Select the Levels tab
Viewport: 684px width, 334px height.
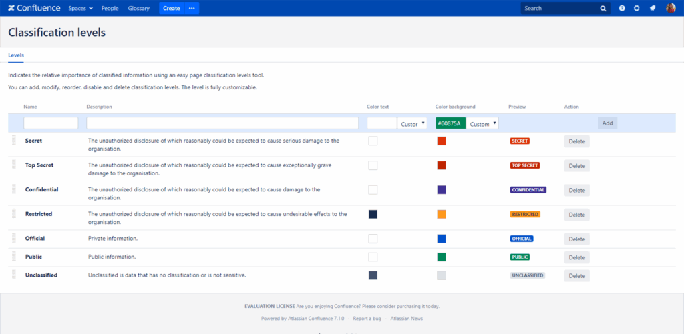click(x=16, y=55)
